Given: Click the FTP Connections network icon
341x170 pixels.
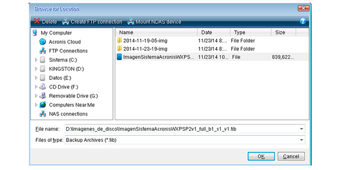Looking at the screenshot, I should click(x=43, y=51).
